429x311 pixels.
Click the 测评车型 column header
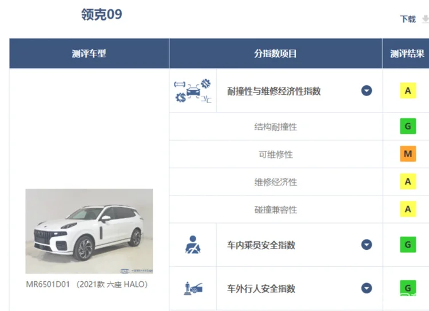click(89, 53)
